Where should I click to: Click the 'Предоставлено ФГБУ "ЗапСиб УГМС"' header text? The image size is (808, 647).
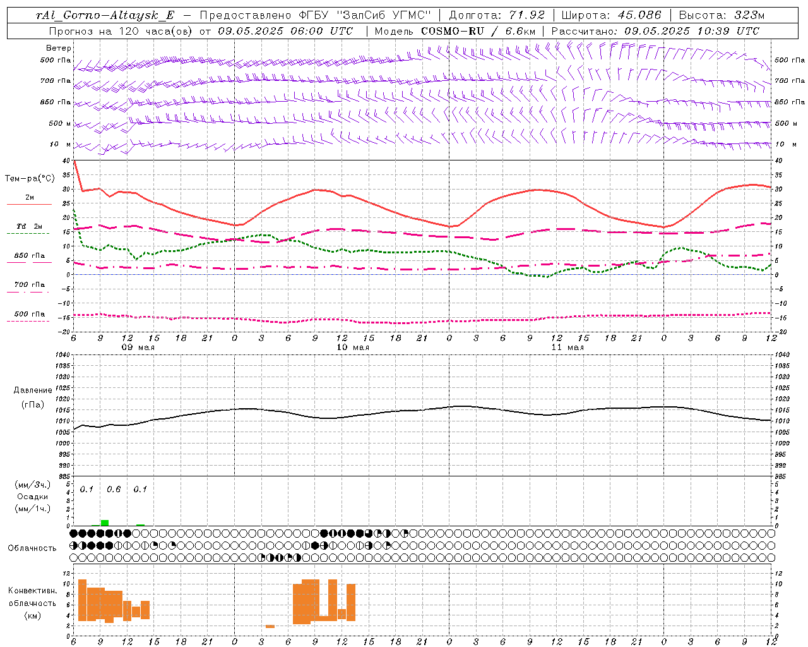click(x=315, y=15)
